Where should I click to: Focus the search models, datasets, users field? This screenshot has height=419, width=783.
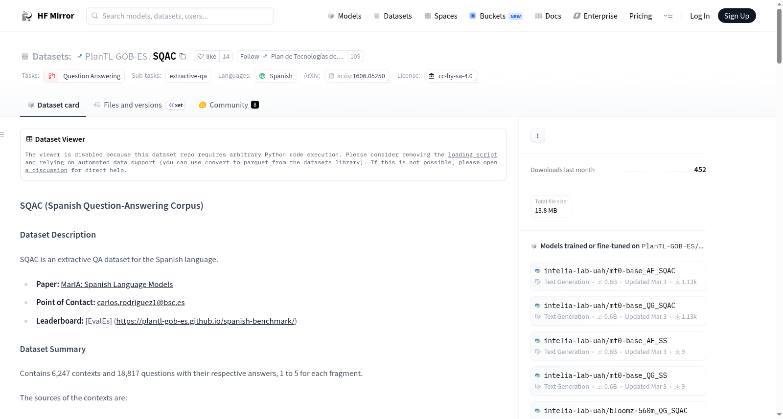tap(180, 16)
